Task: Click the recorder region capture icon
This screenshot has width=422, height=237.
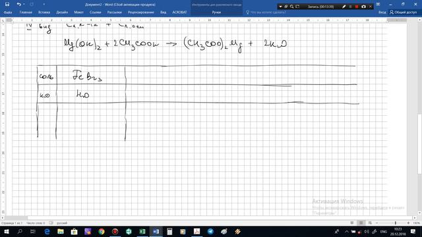Action: click(297, 7)
